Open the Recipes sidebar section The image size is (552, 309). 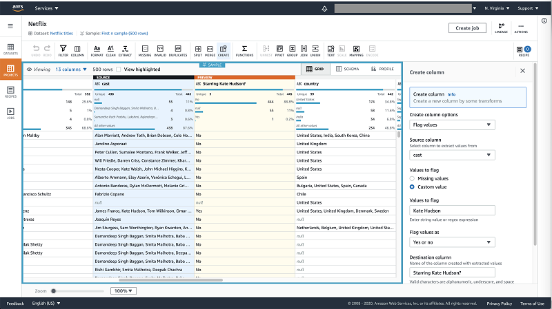(10, 92)
